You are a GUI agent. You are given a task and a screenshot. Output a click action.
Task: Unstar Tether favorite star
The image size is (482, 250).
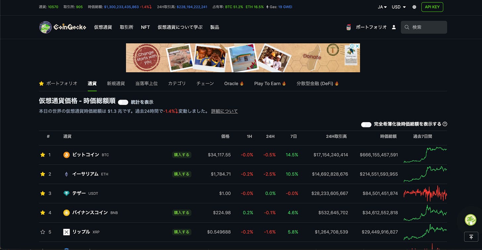click(42, 193)
